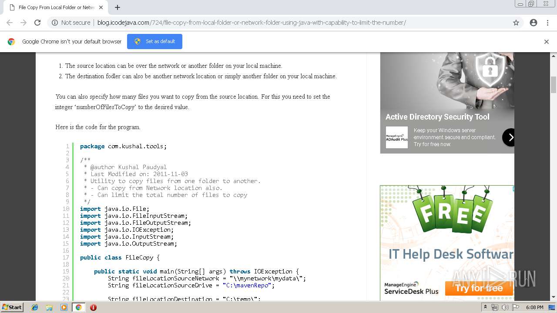The width and height of the screenshot is (557, 313).
Task: Click the scrollbar down arrow
Action: click(x=554, y=297)
